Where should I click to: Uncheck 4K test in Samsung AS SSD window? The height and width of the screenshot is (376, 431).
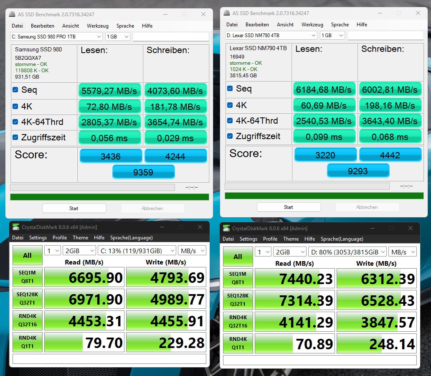[15, 106]
